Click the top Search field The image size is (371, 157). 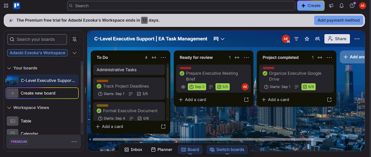pyautogui.click(x=181, y=6)
